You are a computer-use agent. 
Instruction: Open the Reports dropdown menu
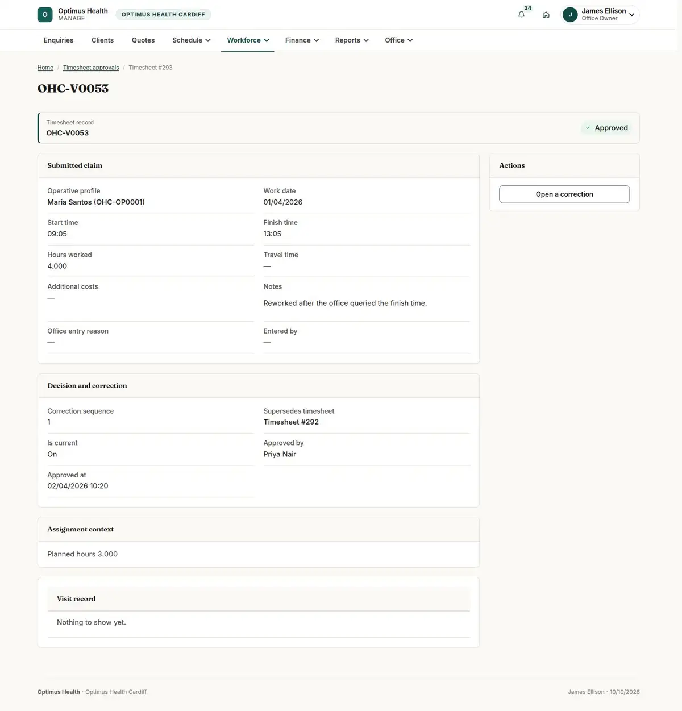[352, 40]
